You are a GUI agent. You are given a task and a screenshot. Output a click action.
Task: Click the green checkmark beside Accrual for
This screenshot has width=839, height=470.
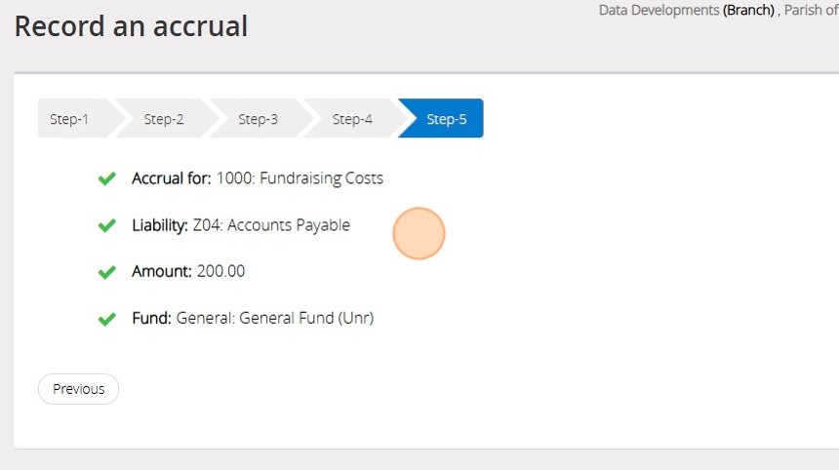[x=107, y=178]
